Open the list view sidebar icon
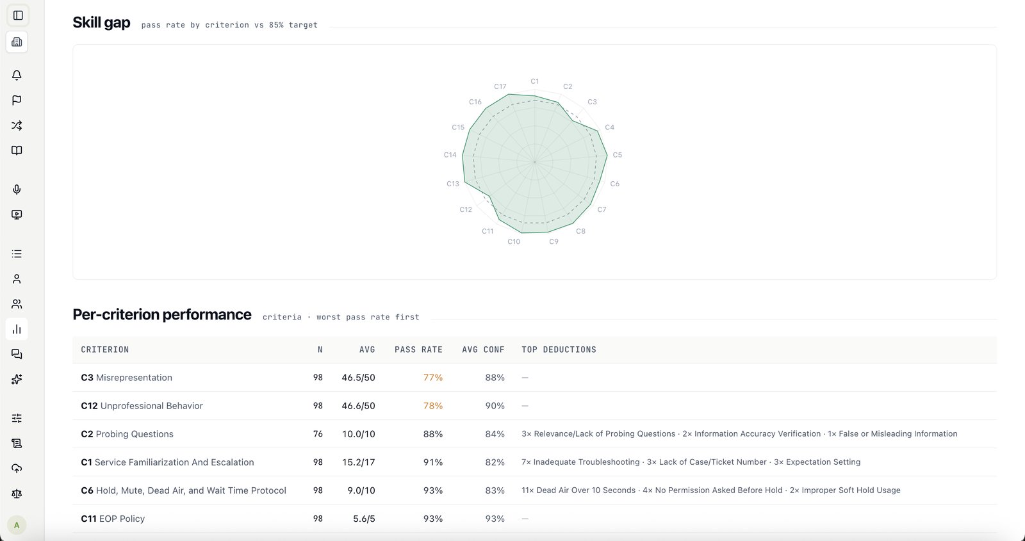 [x=17, y=254]
